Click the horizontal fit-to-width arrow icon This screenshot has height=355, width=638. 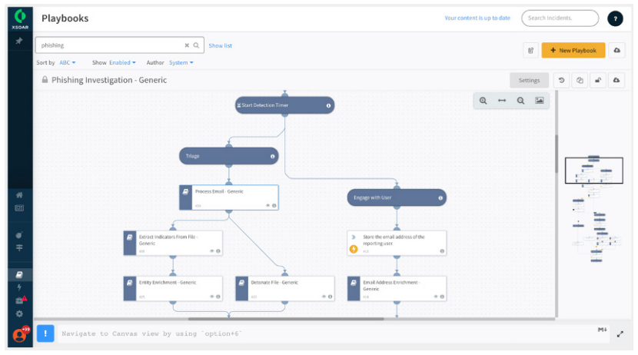(x=502, y=101)
